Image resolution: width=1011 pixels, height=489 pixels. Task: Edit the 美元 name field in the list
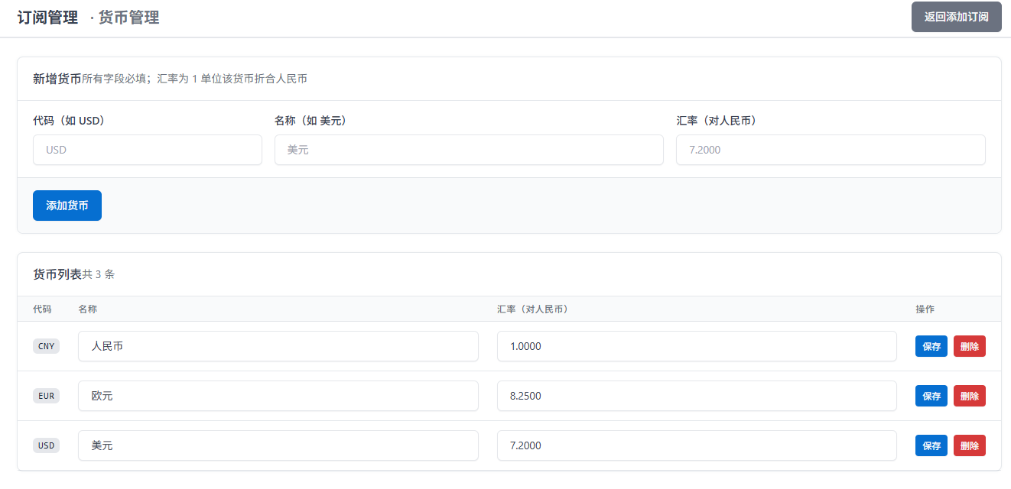pos(278,445)
